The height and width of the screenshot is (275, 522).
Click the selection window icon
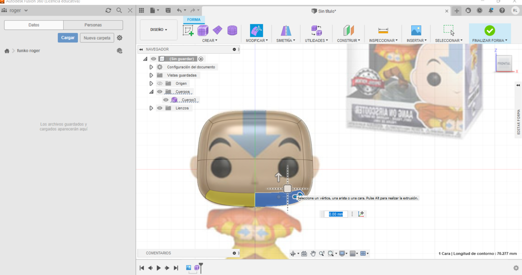[449, 30]
